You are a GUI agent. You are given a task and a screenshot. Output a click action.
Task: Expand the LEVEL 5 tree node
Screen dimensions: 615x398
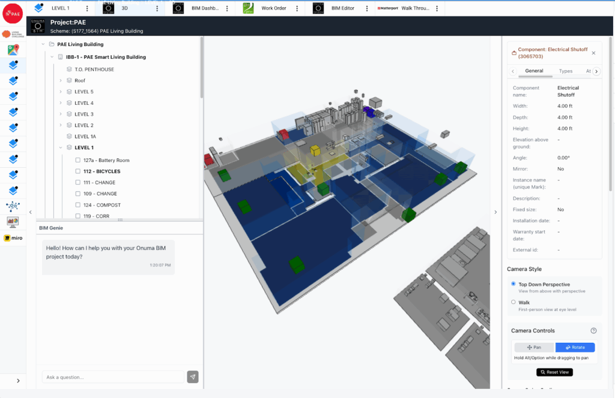point(61,92)
